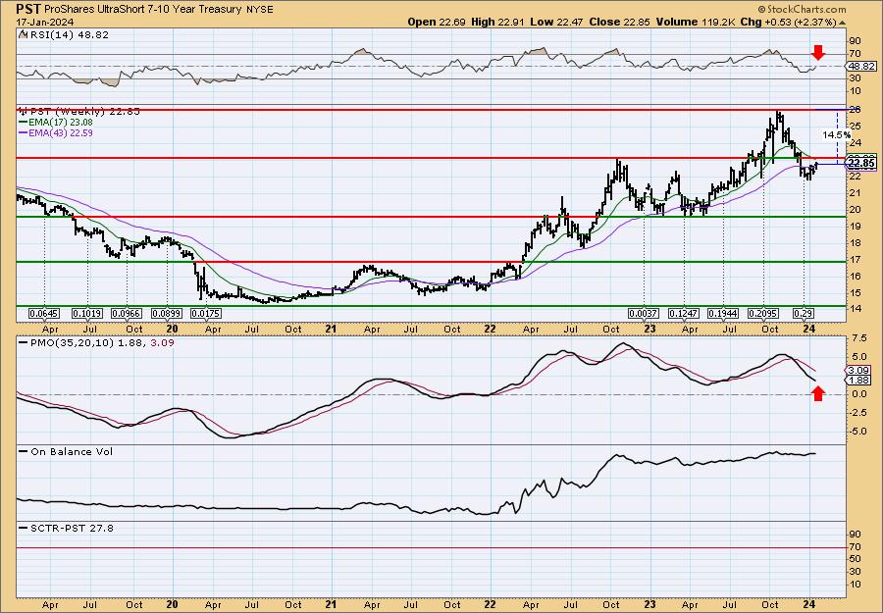This screenshot has width=883, height=613.
Task: Click the On Balance Vol legend
Action: pos(66,452)
